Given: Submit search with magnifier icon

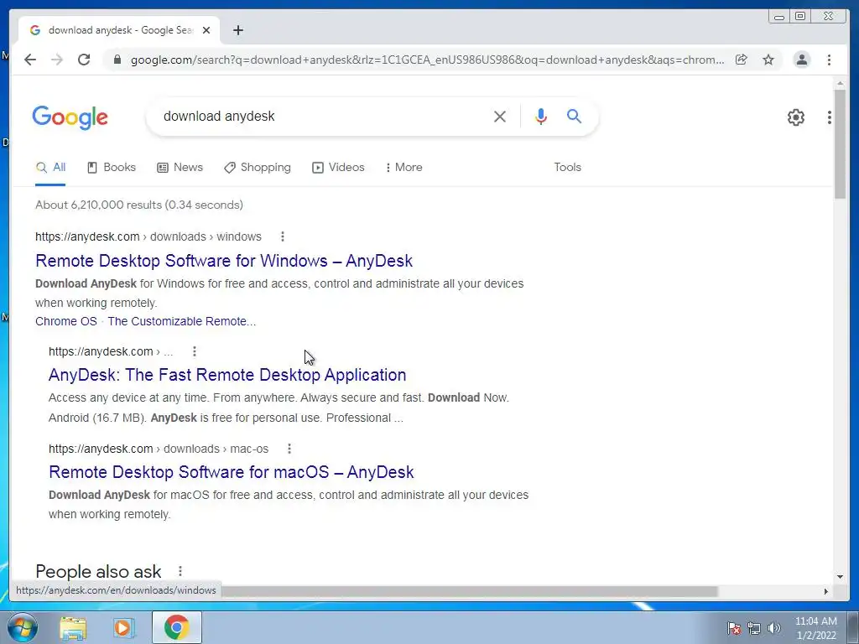Looking at the screenshot, I should pyautogui.click(x=574, y=116).
